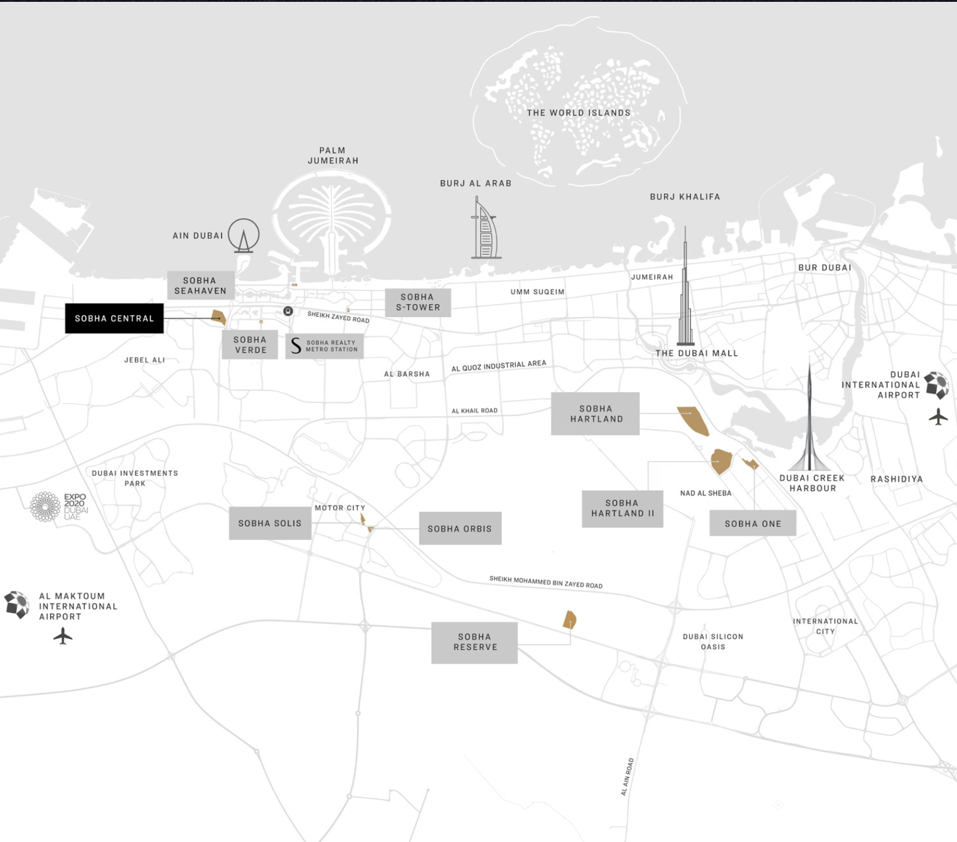Select the Sobha Solis label
This screenshot has height=842, width=957.
270,523
